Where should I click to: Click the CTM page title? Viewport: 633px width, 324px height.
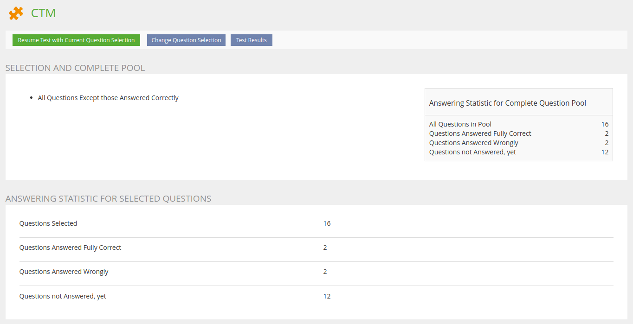point(43,13)
